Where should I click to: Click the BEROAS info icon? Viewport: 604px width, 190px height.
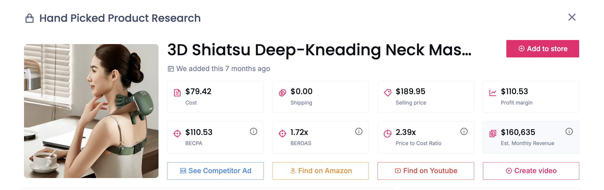[358, 132]
